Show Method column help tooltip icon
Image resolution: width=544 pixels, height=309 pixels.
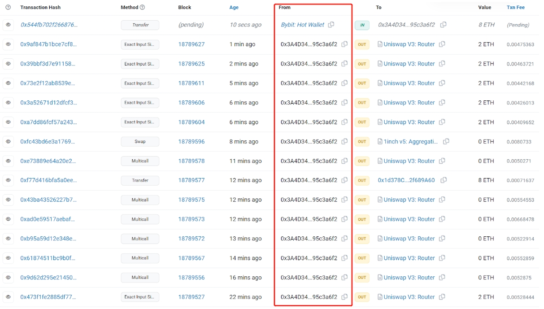(143, 8)
